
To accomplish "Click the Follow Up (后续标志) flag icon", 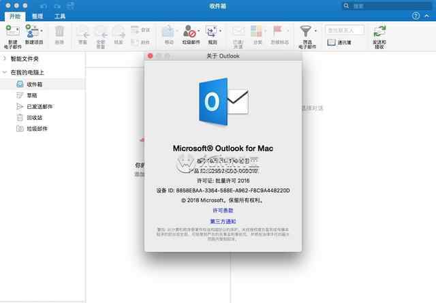I will tap(278, 31).
